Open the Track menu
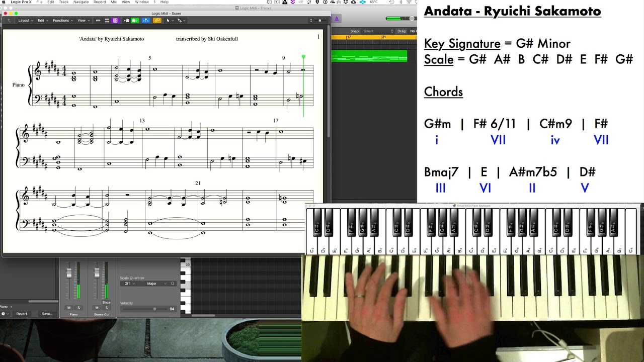The image size is (644, 362). (64, 2)
